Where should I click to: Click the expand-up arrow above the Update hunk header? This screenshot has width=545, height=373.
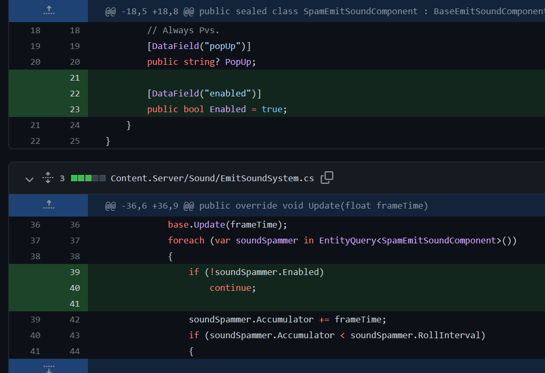click(x=48, y=205)
